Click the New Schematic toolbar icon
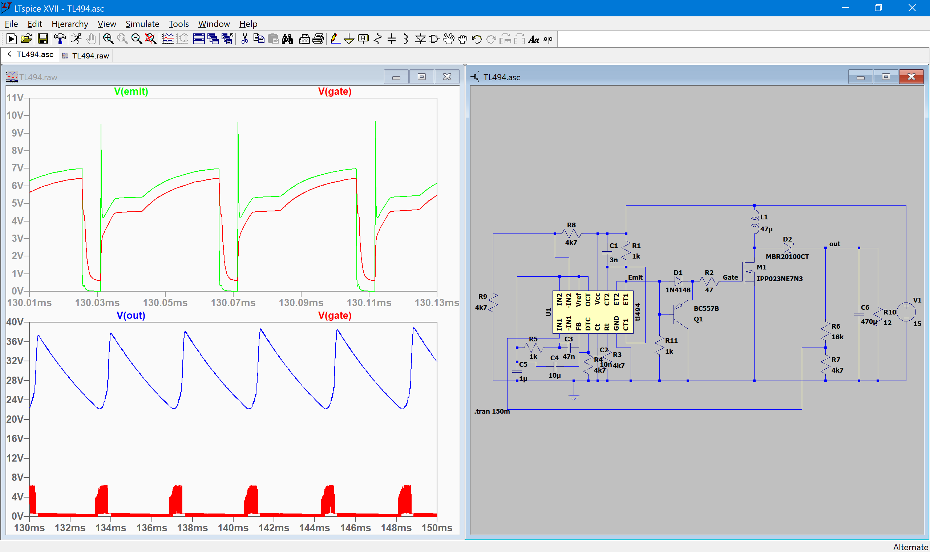 (x=12, y=39)
